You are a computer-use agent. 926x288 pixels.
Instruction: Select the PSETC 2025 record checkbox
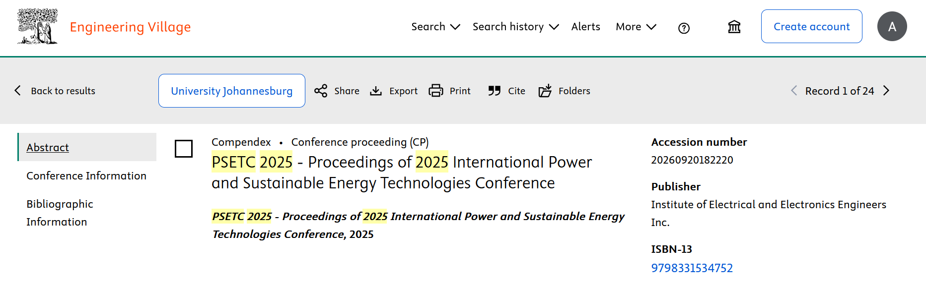pos(184,149)
